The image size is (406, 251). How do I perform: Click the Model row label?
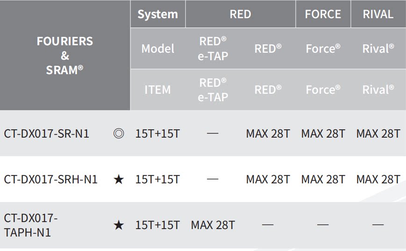tap(157, 49)
